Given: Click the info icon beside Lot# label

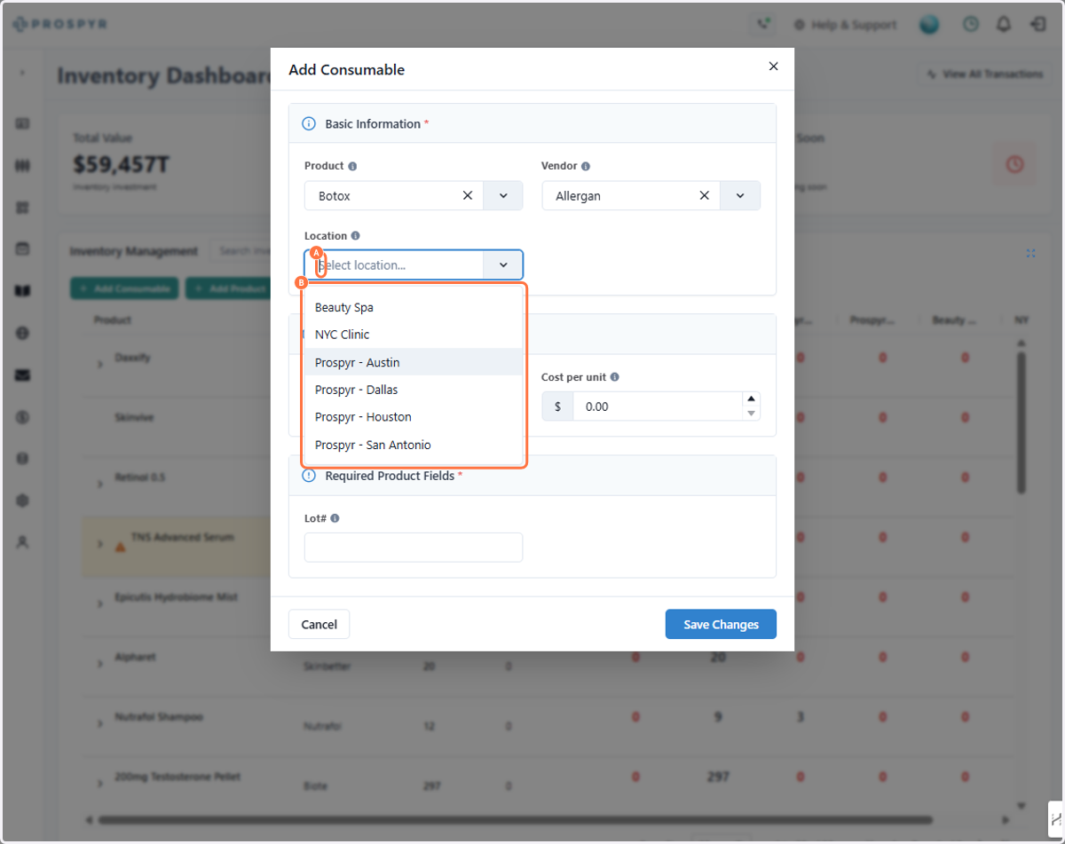Looking at the screenshot, I should point(335,518).
